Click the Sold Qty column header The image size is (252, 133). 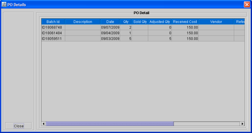140,22
